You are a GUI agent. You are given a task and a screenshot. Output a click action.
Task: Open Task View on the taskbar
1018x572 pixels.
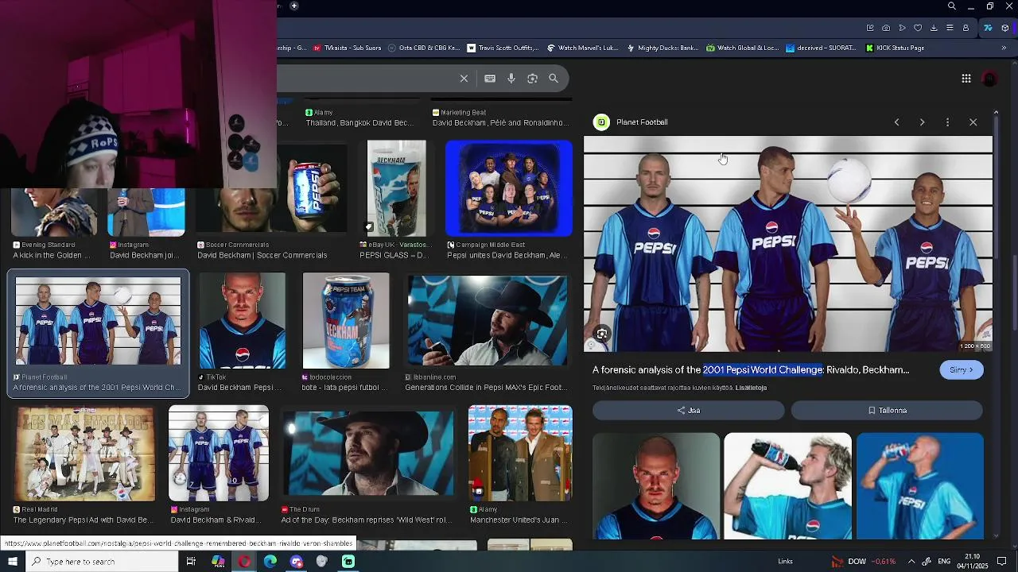pos(191,562)
